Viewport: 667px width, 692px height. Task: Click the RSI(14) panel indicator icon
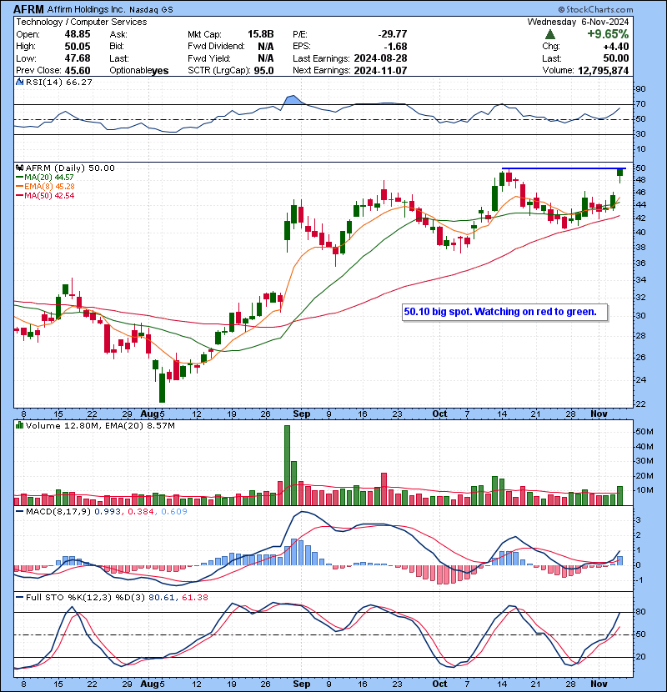(x=20, y=82)
